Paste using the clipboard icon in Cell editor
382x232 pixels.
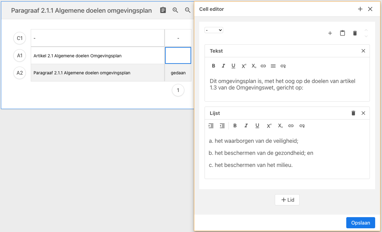(x=342, y=33)
